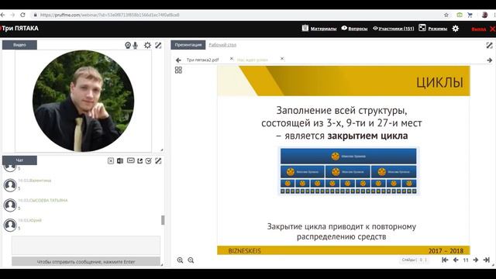Toggle the microphone icon in video panel
This screenshot has width=496, height=279.
tap(136, 46)
